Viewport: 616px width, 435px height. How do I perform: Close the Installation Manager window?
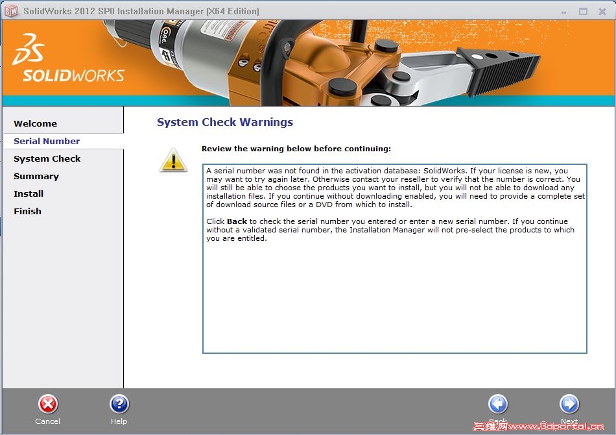coord(602,12)
